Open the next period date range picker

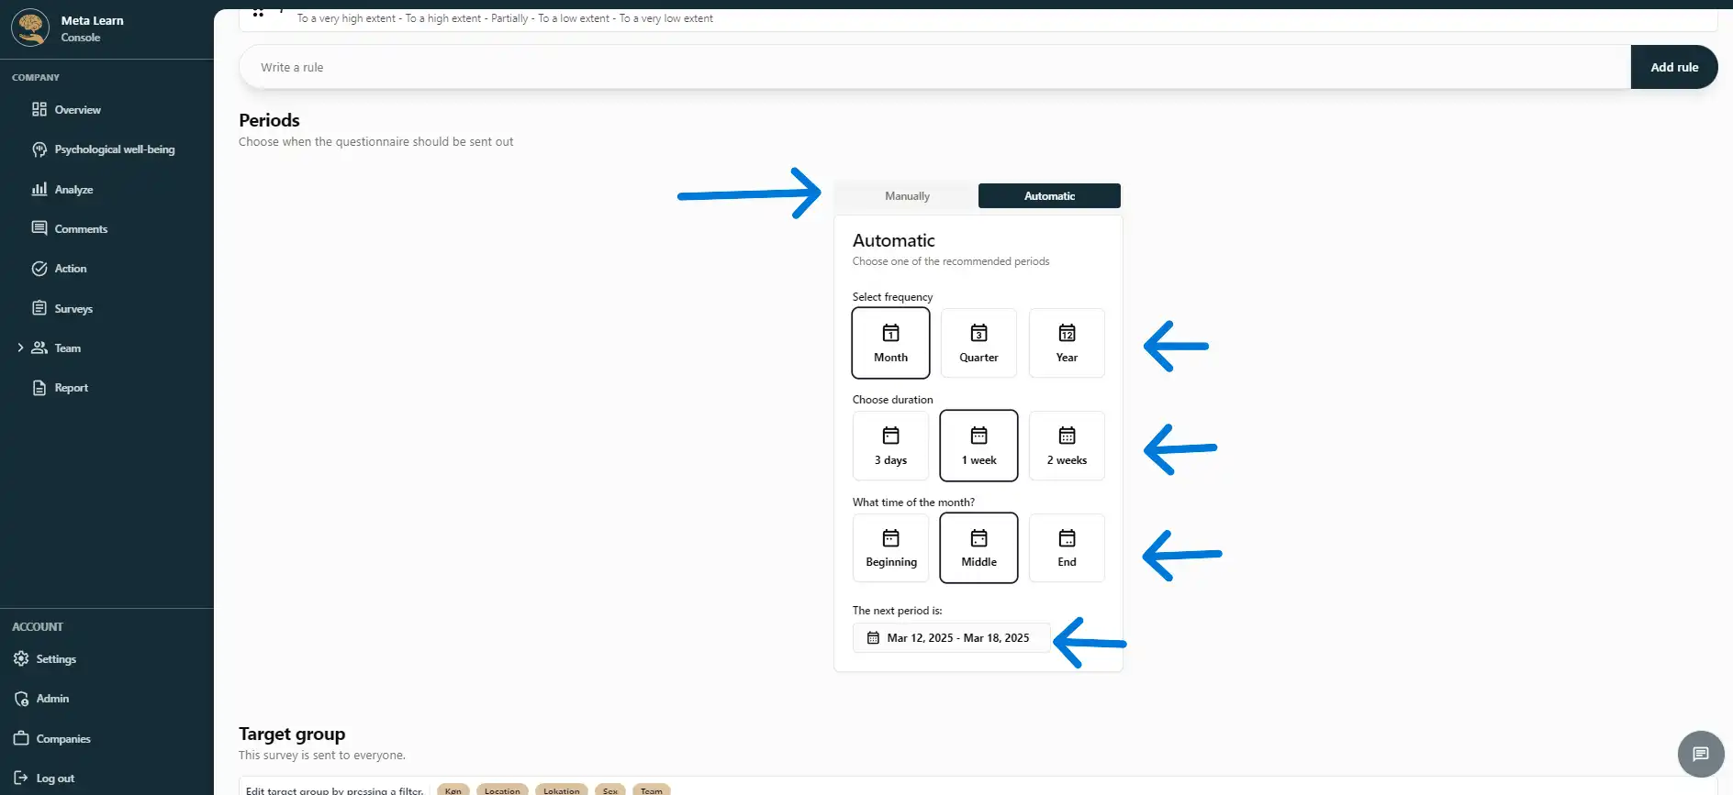(951, 638)
